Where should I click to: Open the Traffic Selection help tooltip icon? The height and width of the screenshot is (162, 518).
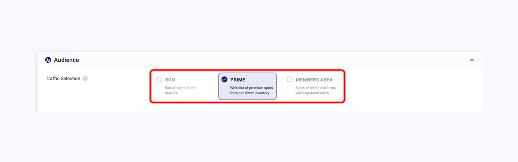(85, 79)
